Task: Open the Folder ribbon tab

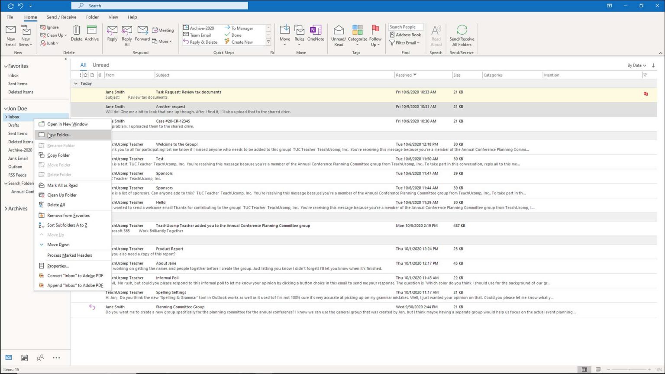Action: [x=92, y=17]
